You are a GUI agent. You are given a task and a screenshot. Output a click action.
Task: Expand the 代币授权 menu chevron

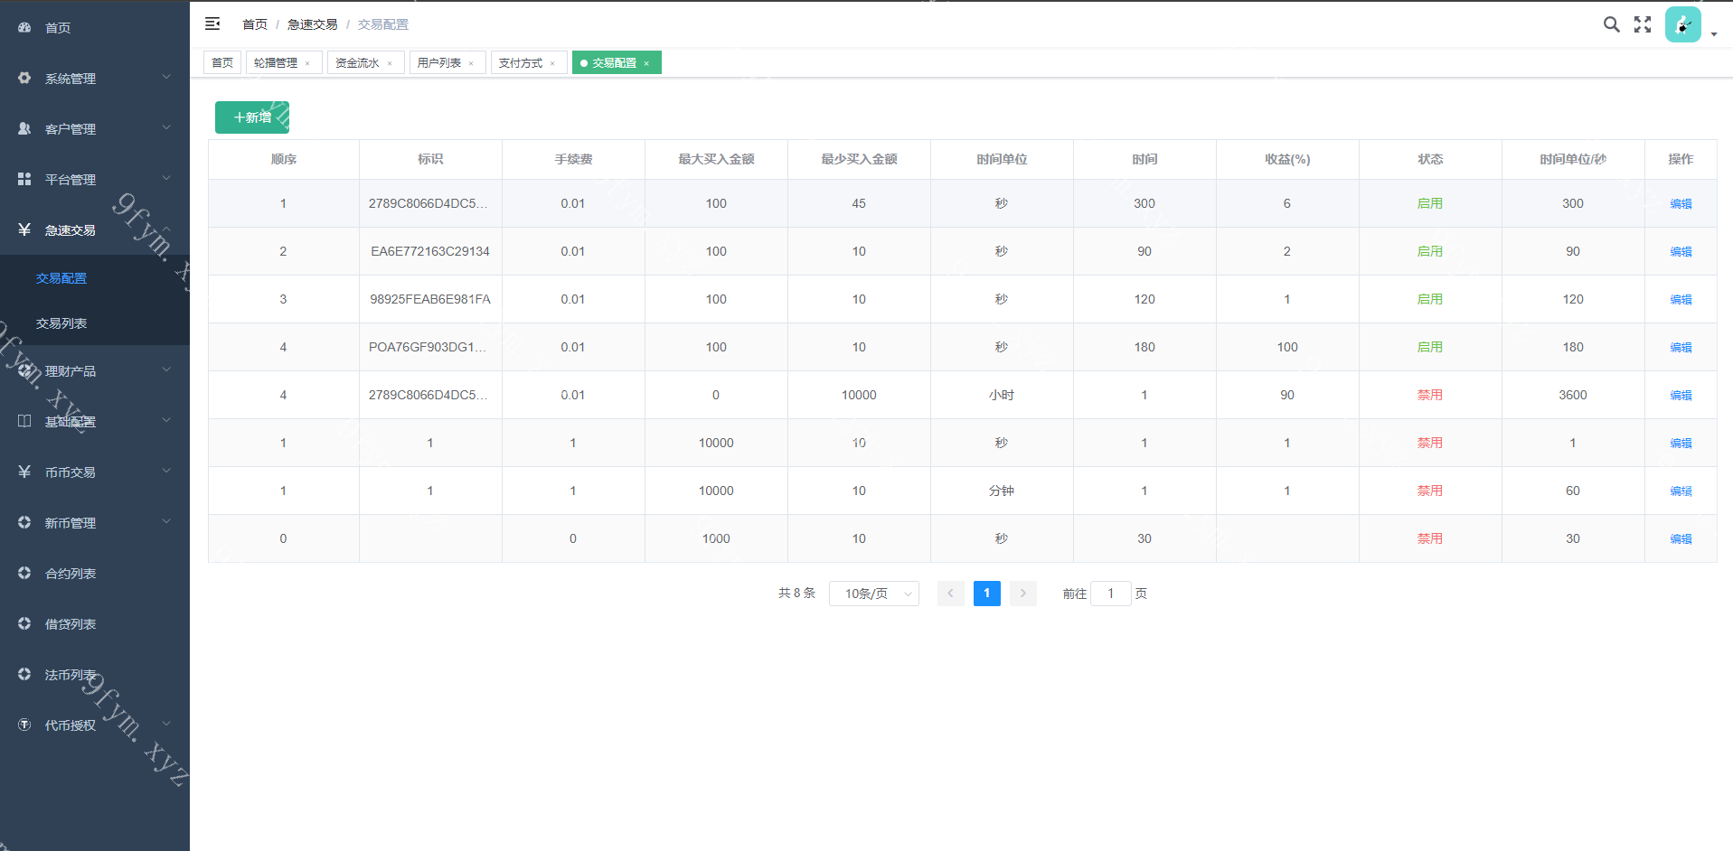coord(166,725)
